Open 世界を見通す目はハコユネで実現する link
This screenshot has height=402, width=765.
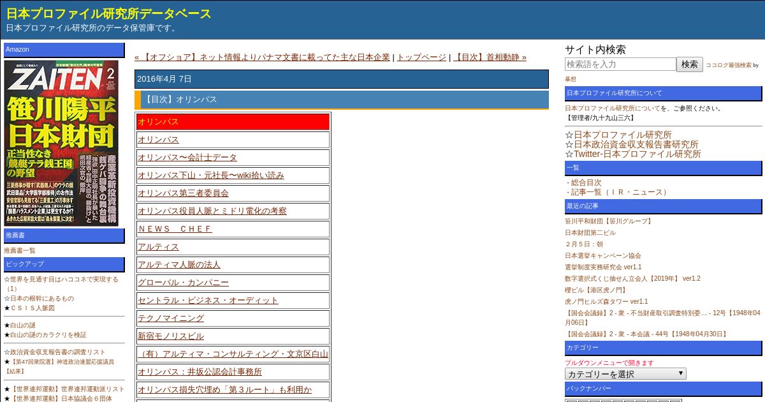tap(61, 284)
